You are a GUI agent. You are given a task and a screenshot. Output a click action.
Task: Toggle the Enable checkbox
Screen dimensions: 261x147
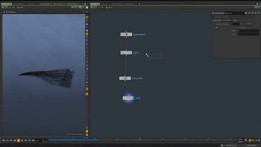pyautogui.click(x=239, y=28)
